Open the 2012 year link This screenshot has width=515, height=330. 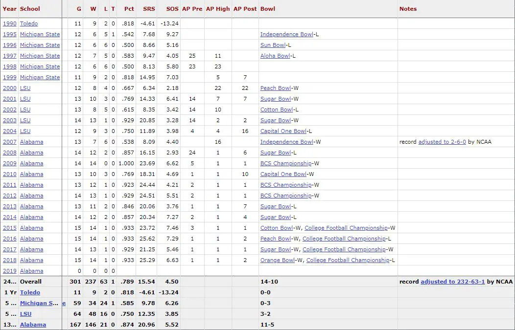point(9,196)
